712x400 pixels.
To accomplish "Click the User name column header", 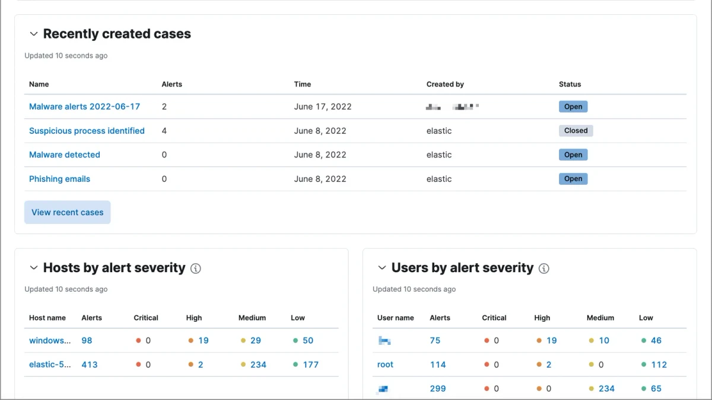I will (x=396, y=318).
